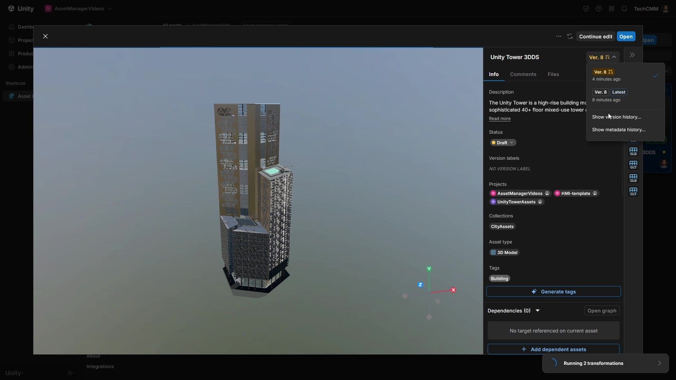Select the Ver. 8 entry from 4 minutes ago

point(625,75)
